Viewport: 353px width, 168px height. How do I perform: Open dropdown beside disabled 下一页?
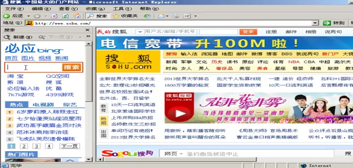(80, 37)
